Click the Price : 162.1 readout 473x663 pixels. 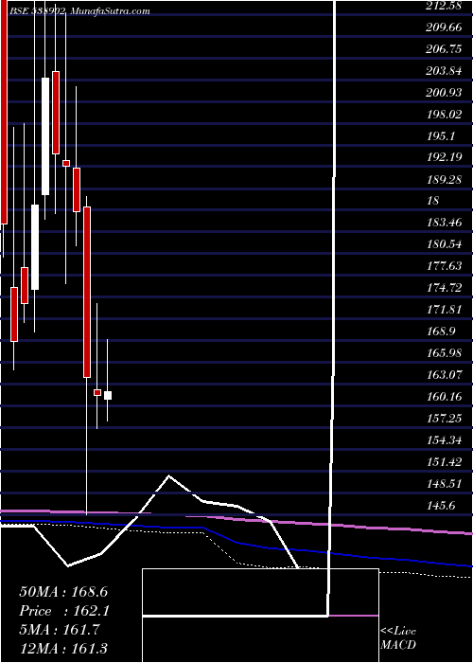click(63, 611)
